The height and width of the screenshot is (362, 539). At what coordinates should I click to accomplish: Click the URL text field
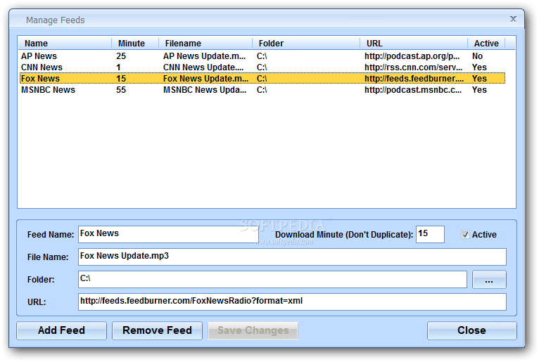click(292, 302)
